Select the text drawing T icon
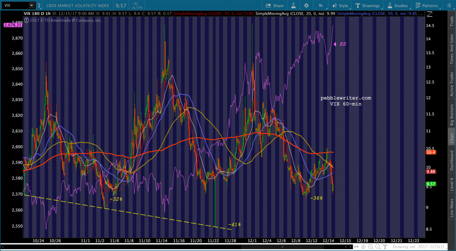The width and height of the screenshot is (456, 251). 385,247
